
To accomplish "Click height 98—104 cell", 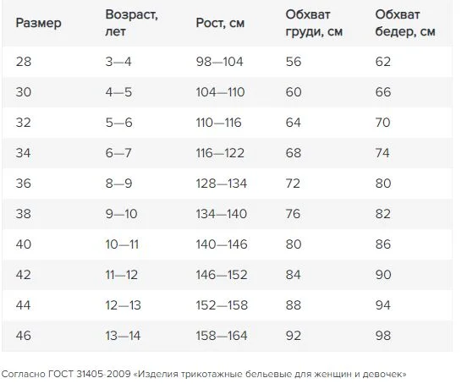I will click(219, 62).
